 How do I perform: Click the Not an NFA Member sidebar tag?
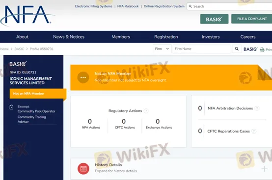pos(38,93)
